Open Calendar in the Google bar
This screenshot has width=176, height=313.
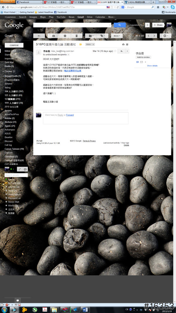tap(100, 17)
